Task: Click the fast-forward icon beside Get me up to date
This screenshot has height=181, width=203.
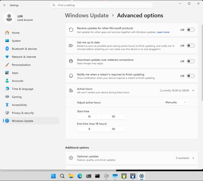Action: point(71,46)
